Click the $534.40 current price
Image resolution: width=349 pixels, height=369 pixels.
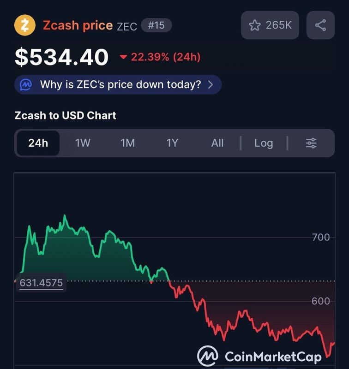coord(62,57)
